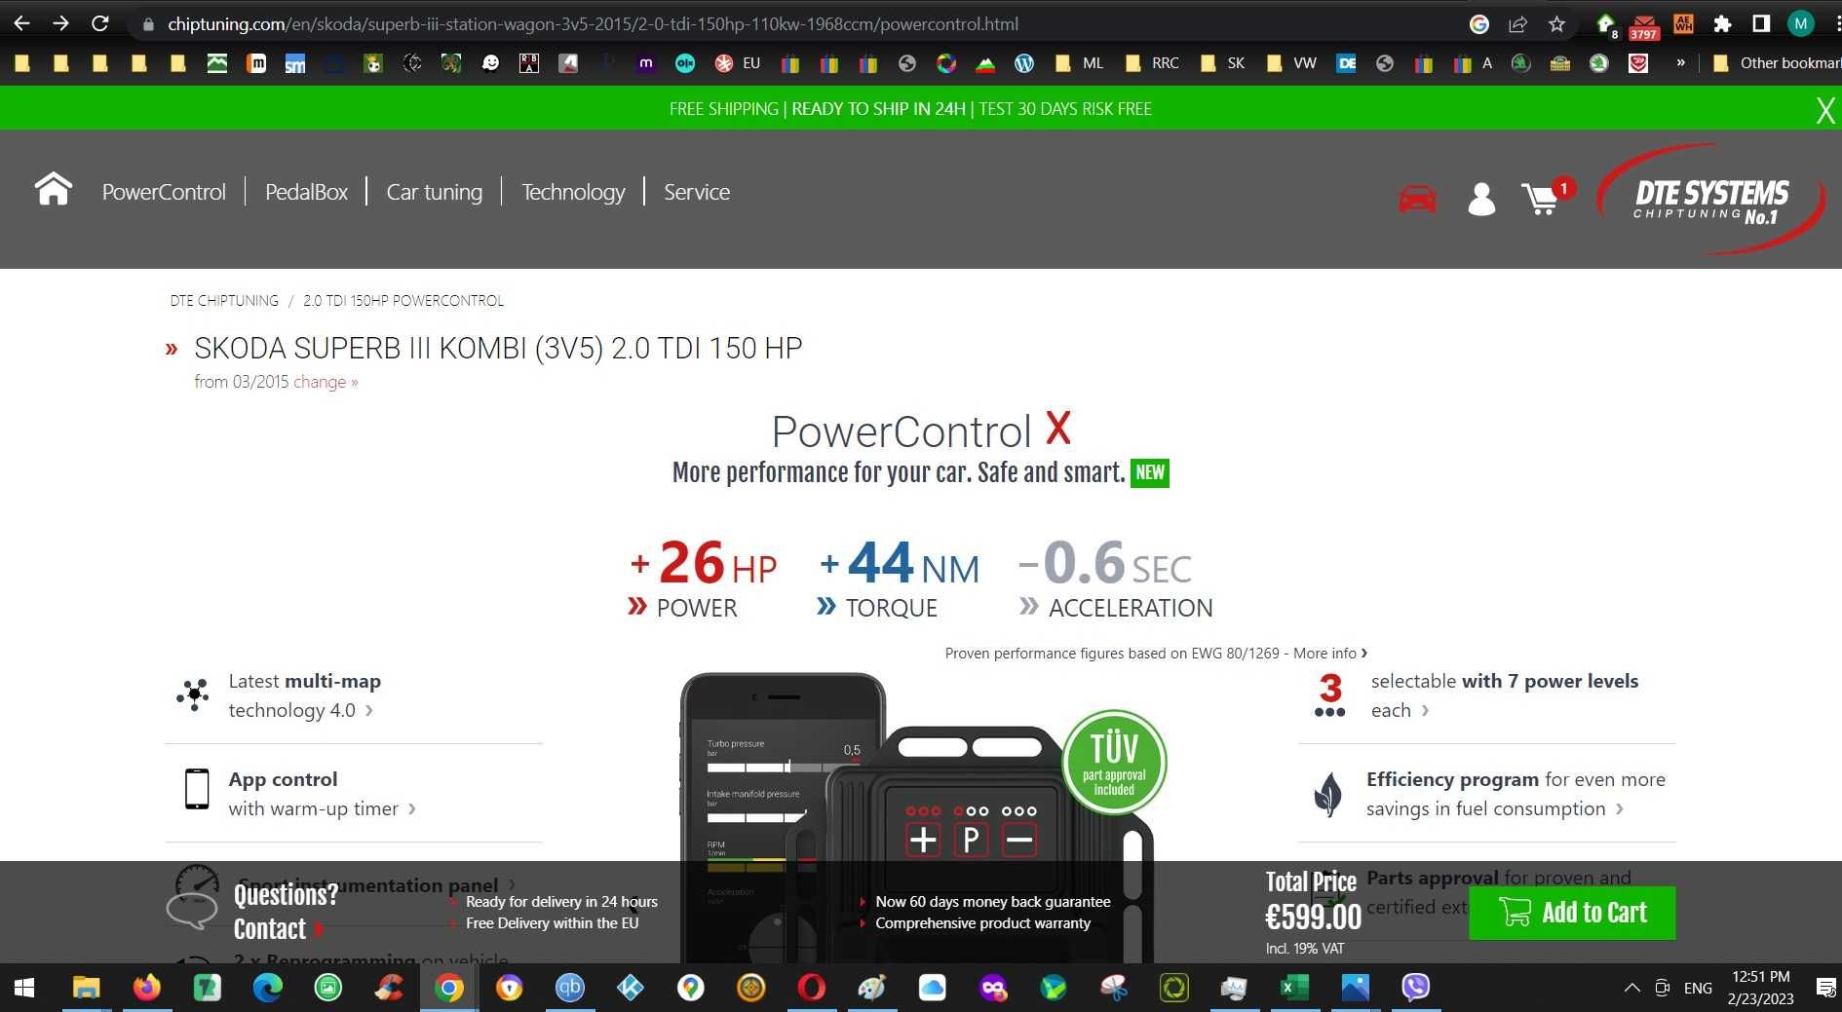The image size is (1842, 1012).
Task: Open the Windows notification center icon
Action: click(x=1825, y=989)
